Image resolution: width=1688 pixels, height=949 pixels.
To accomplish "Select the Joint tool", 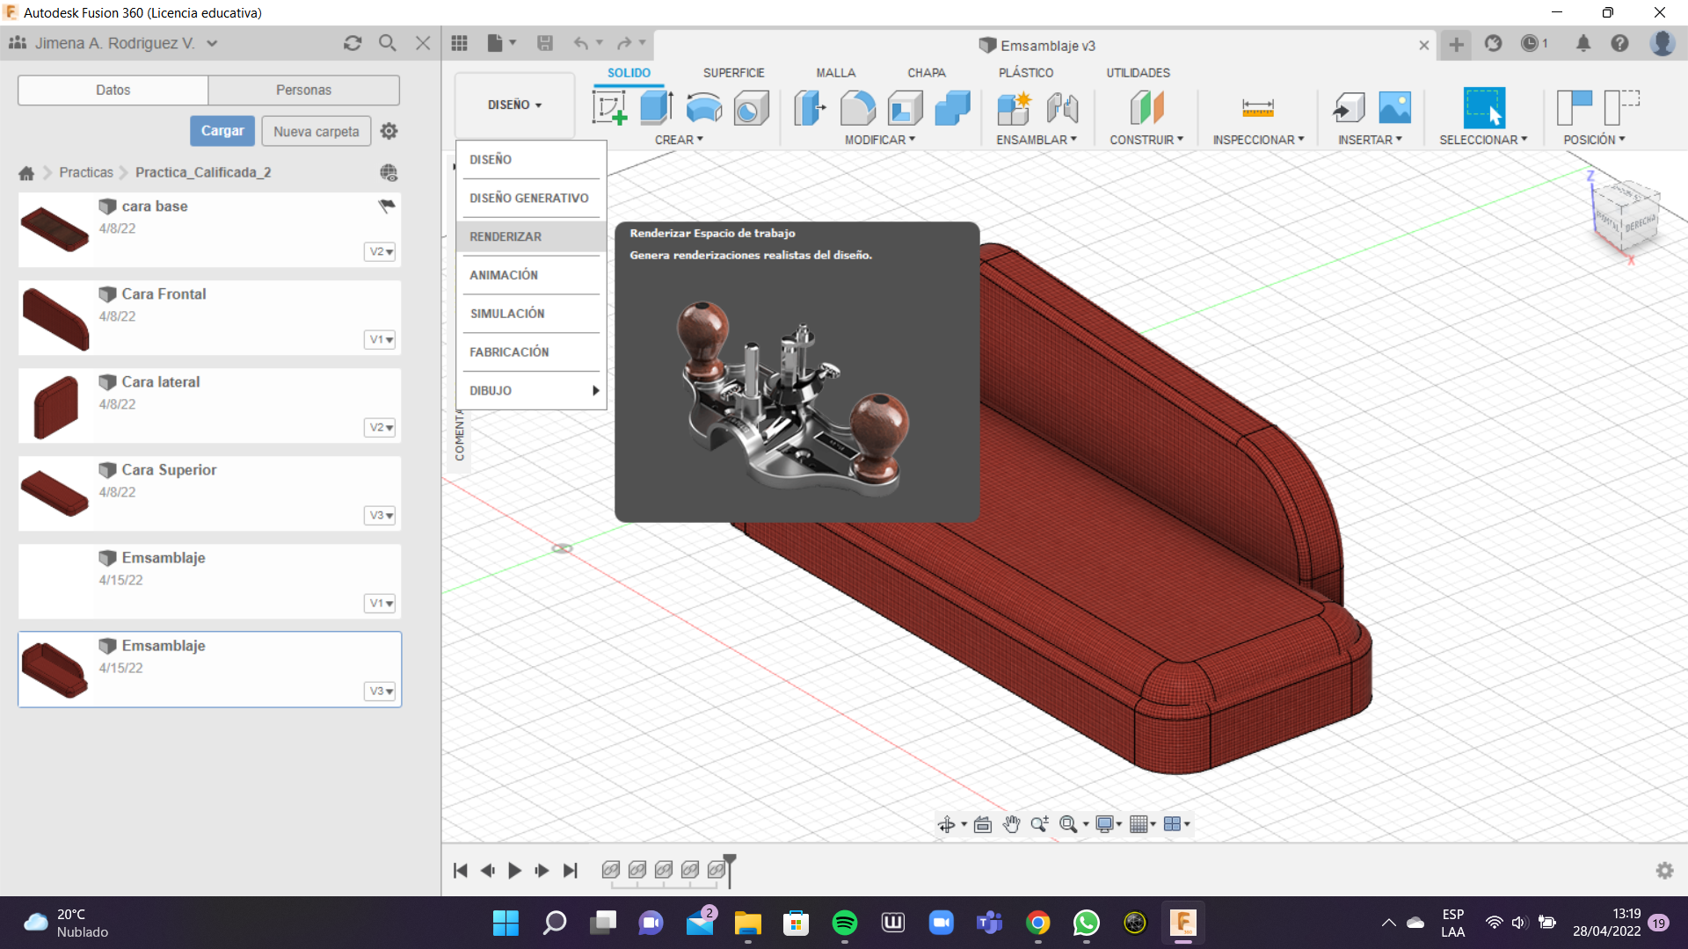I will tap(1062, 108).
